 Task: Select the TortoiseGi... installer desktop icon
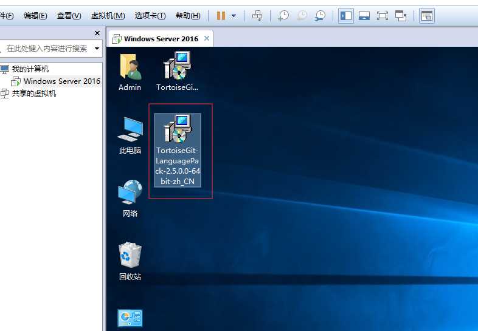click(x=177, y=71)
